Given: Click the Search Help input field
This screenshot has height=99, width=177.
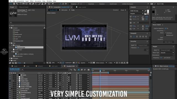Looking at the screenshot, I should tap(165, 4).
